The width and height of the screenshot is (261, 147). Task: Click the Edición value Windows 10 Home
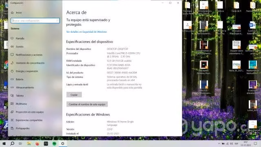coord(120,123)
